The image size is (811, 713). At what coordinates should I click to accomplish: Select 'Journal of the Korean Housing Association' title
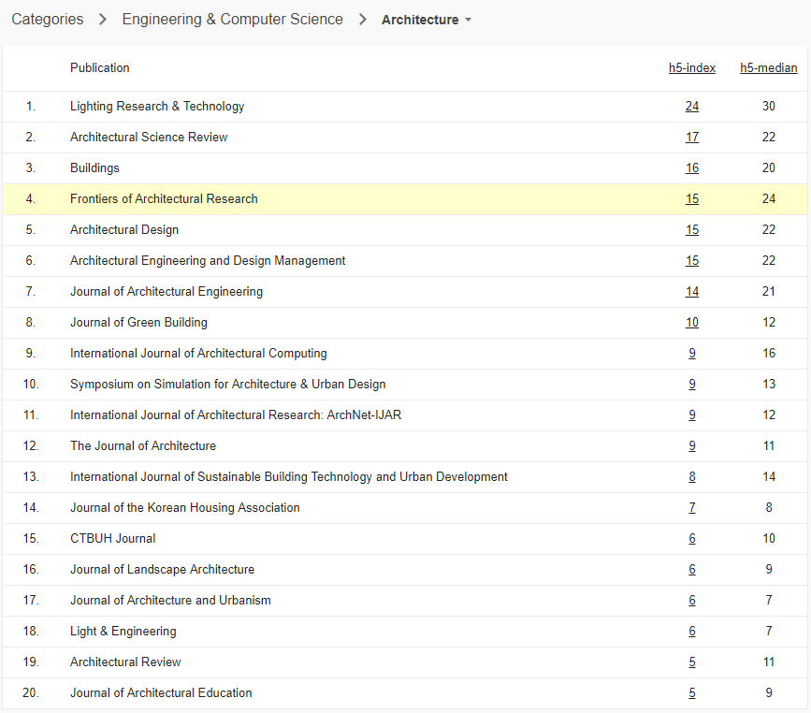(x=185, y=507)
